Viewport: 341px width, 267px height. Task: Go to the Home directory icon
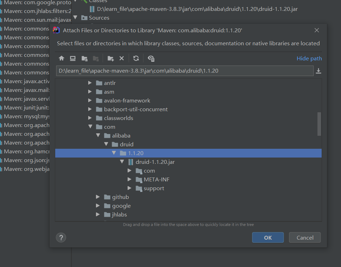tap(62, 58)
